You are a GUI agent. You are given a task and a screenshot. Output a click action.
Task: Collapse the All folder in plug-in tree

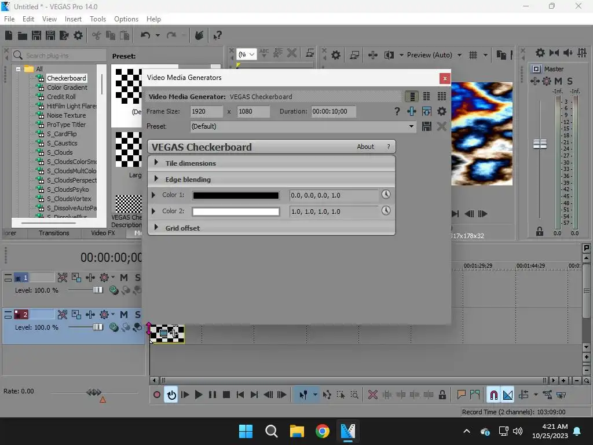click(18, 69)
